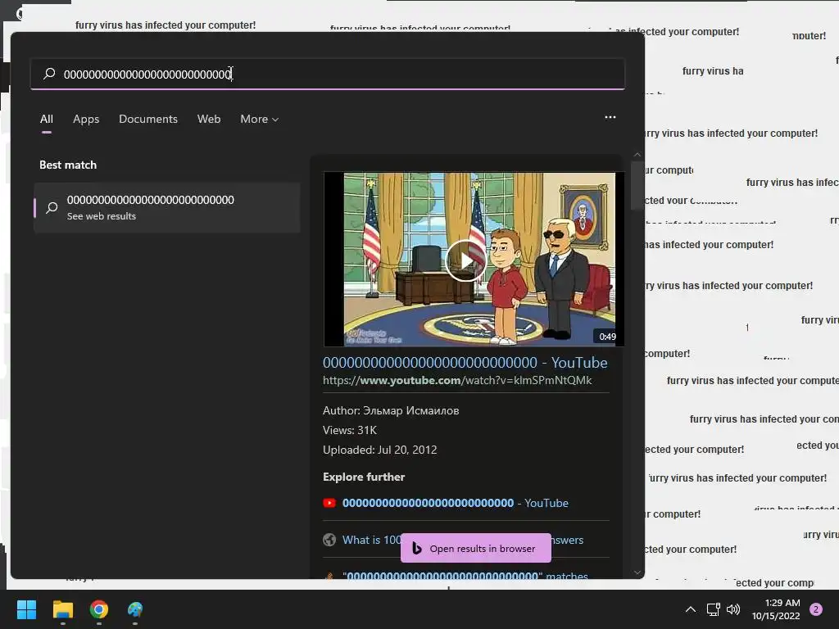
Task: Open the matches link below
Action: click(465, 576)
